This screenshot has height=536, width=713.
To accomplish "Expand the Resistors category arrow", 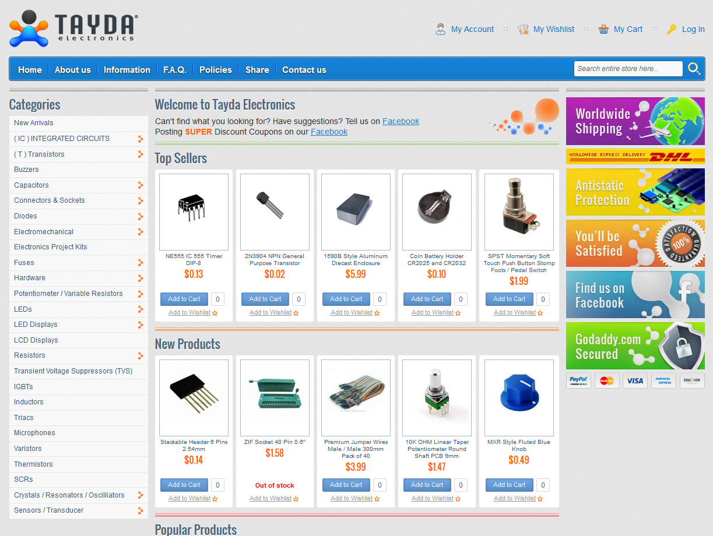I will [x=141, y=355].
